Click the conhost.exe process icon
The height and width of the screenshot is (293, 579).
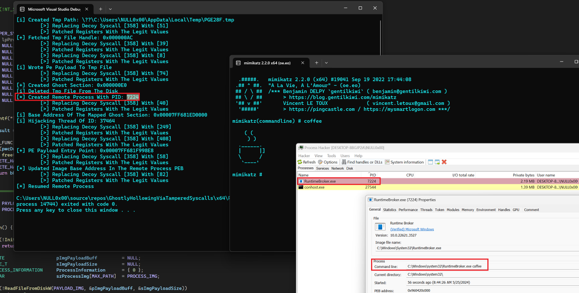[301, 187]
